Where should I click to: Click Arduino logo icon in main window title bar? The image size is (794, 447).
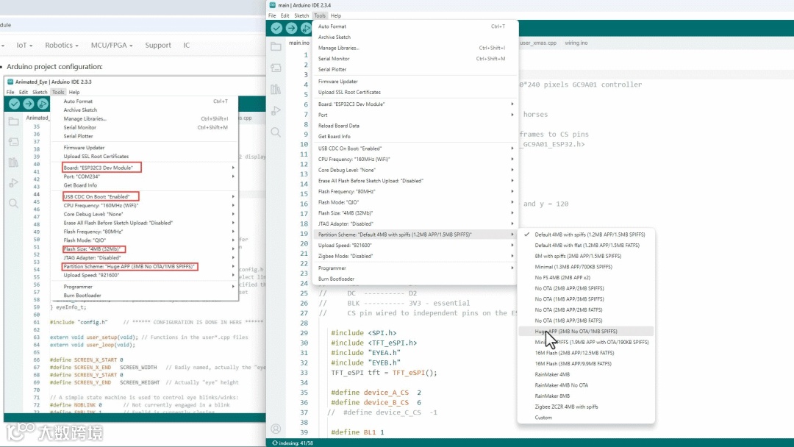(x=273, y=5)
